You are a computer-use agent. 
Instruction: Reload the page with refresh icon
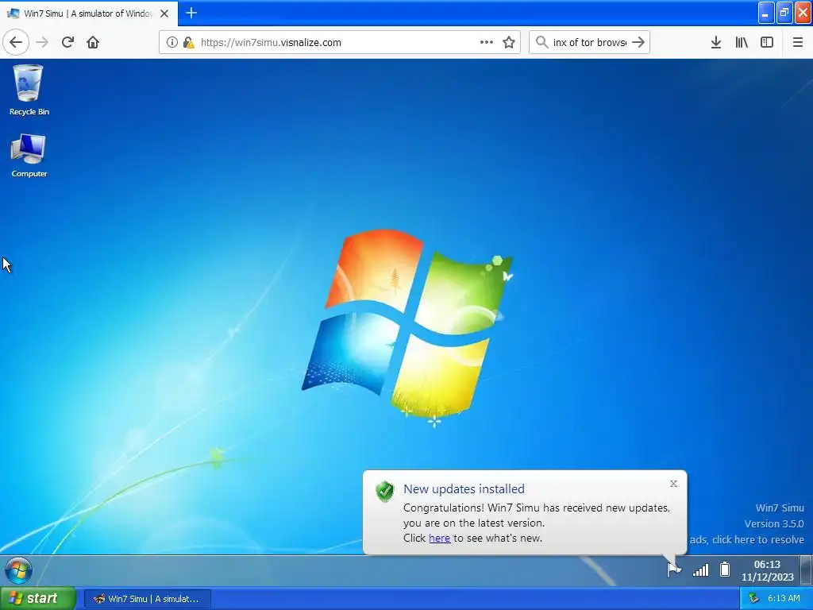click(67, 42)
